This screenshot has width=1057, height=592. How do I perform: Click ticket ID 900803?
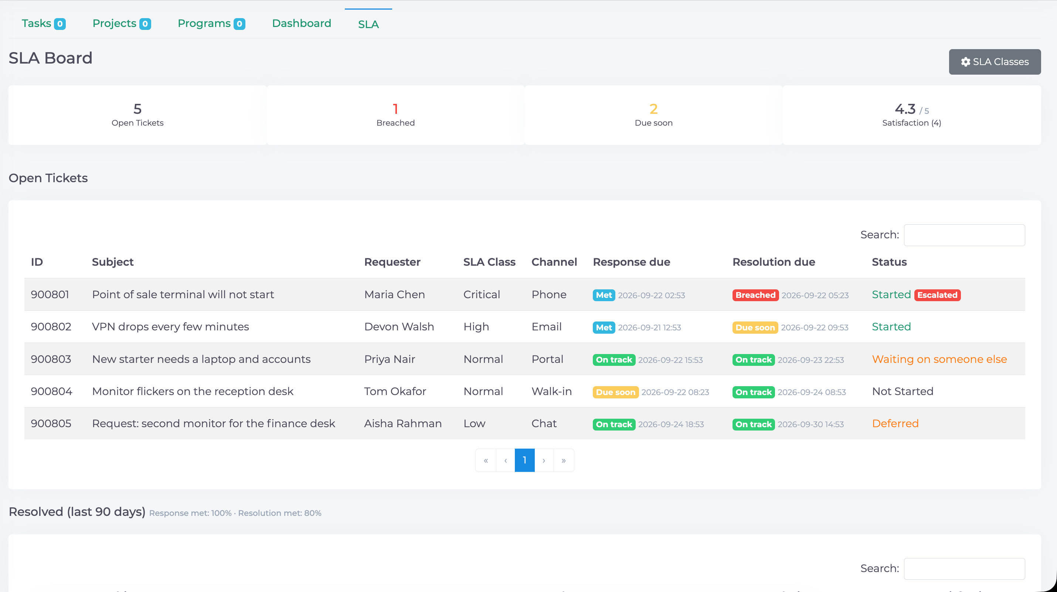click(x=51, y=360)
